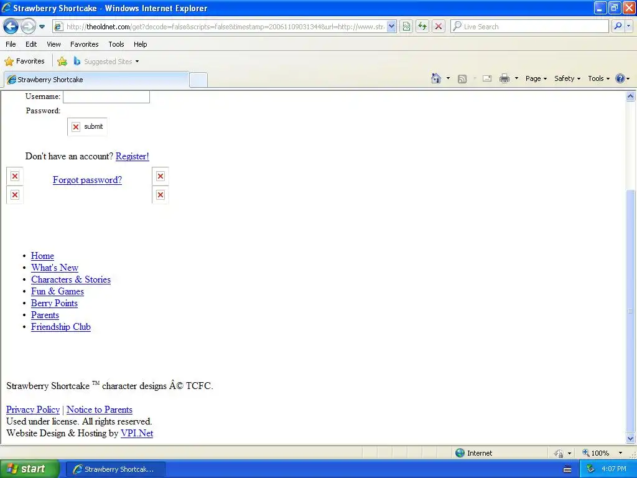Viewport: 637px width, 478px height.
Task: Open Suggested Sites dropdown
Action: (x=106, y=62)
